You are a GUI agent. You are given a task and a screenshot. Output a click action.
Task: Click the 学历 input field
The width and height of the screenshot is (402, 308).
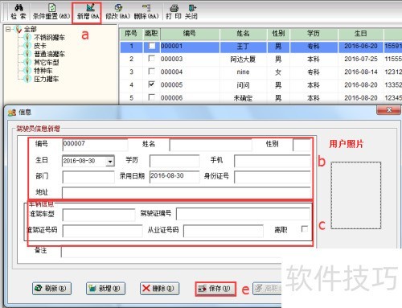pyautogui.click(x=174, y=161)
